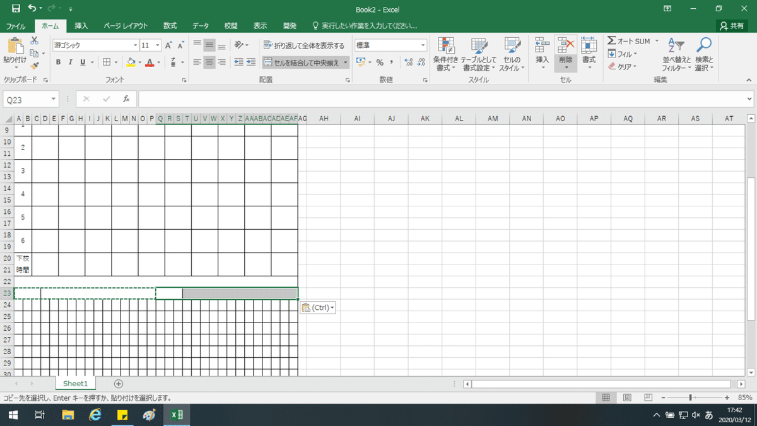
Task: Toggle center horizontal alignment
Action: 209,62
